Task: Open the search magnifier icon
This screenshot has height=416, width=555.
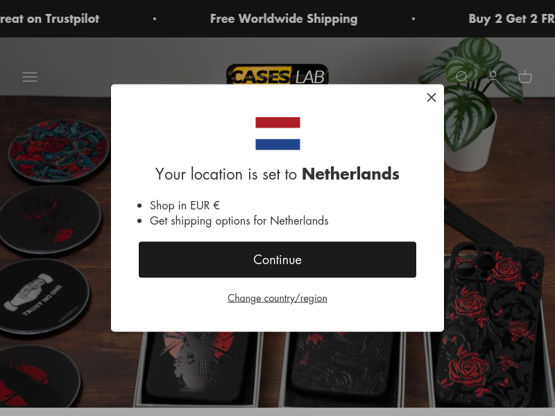Action: coord(461,77)
